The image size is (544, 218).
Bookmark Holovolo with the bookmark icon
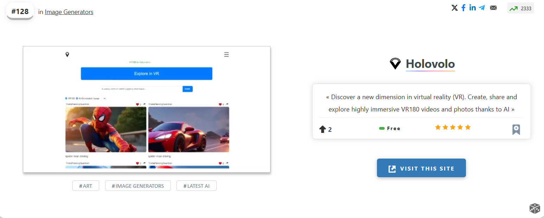point(516,129)
